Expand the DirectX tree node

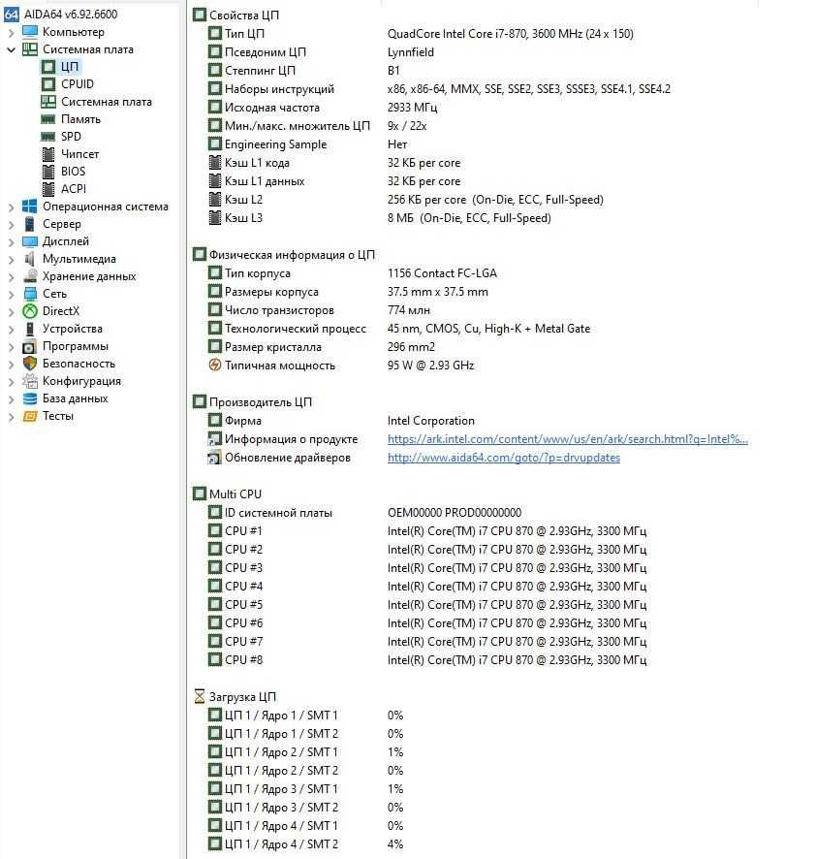pos(11,312)
